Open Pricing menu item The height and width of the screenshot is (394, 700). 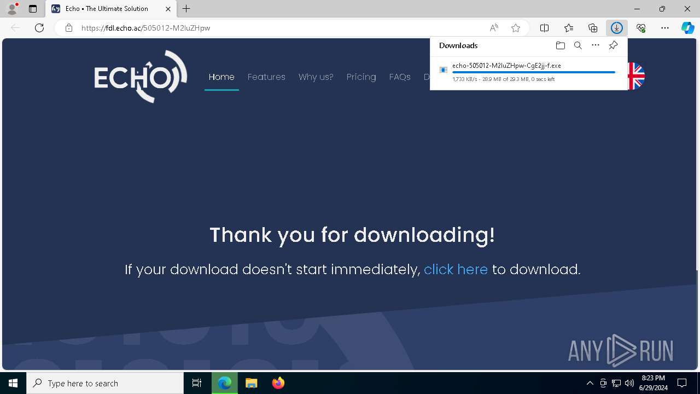[361, 77]
